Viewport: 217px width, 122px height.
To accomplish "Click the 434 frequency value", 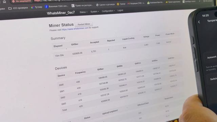I will [x=79, y=88].
